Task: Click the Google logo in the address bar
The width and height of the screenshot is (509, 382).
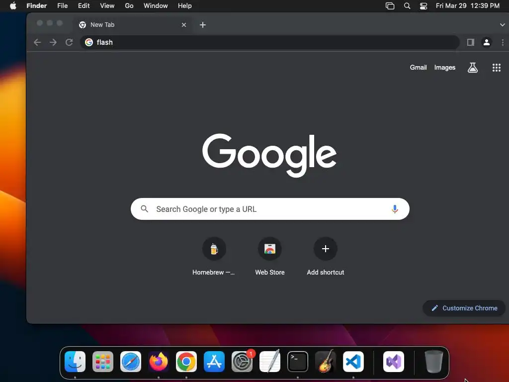Action: point(89,42)
